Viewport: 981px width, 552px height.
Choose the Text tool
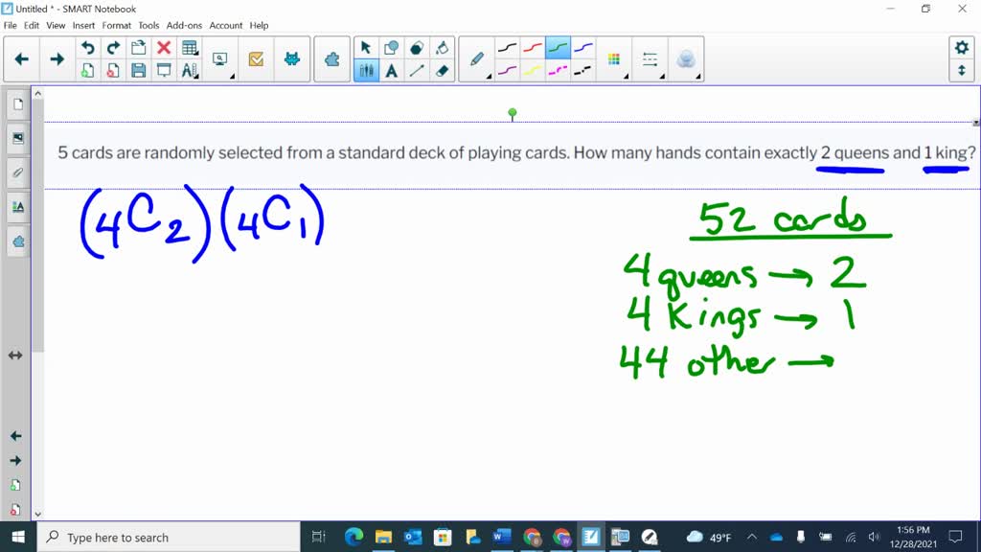(x=392, y=70)
